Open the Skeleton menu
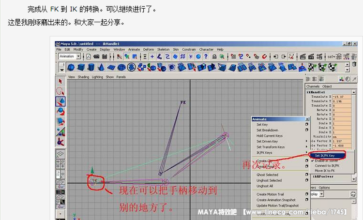This screenshot has width=363, height=220. 164,49
